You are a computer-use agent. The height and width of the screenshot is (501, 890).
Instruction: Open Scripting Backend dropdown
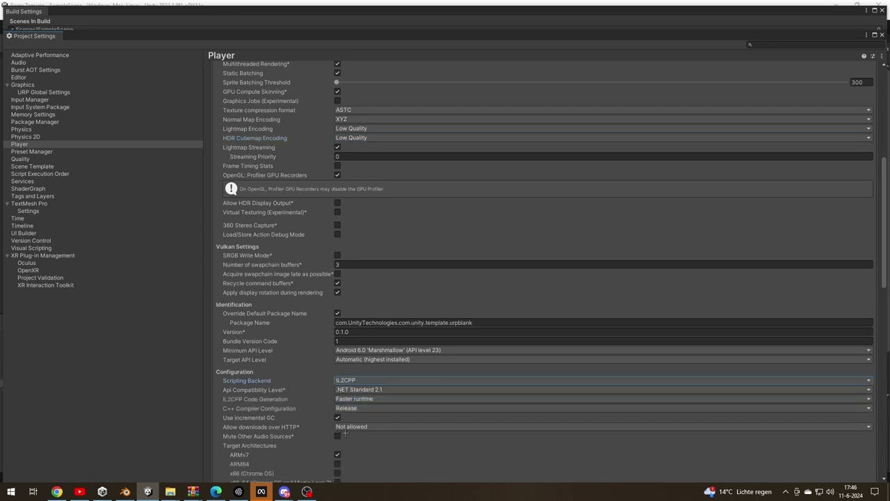coord(603,381)
